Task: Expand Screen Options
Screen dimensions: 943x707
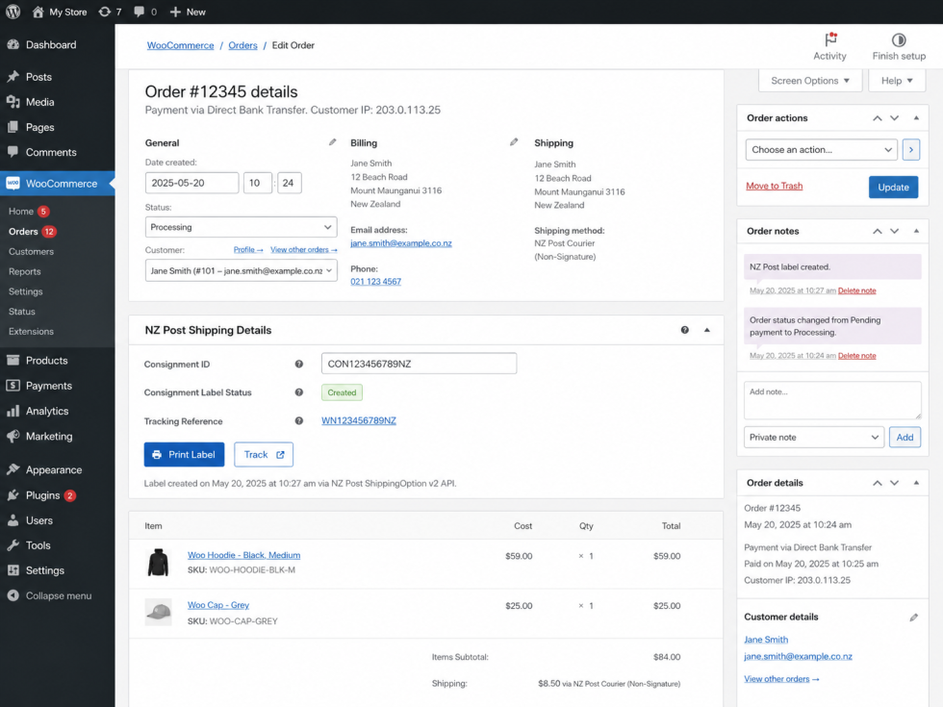Action: 810,81
